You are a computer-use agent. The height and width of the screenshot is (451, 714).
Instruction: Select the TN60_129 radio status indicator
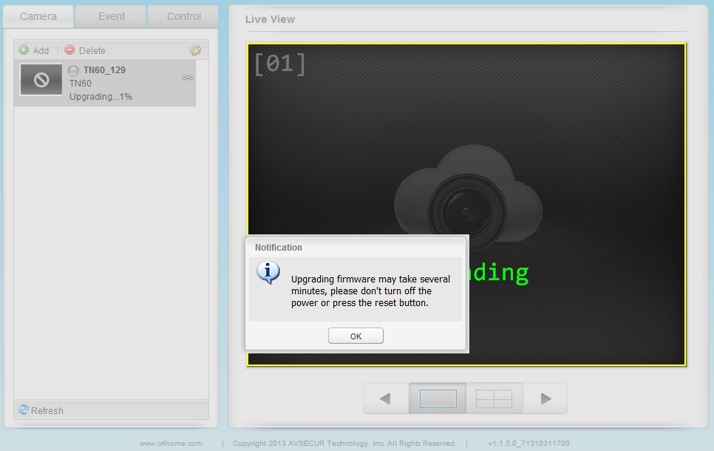(73, 71)
